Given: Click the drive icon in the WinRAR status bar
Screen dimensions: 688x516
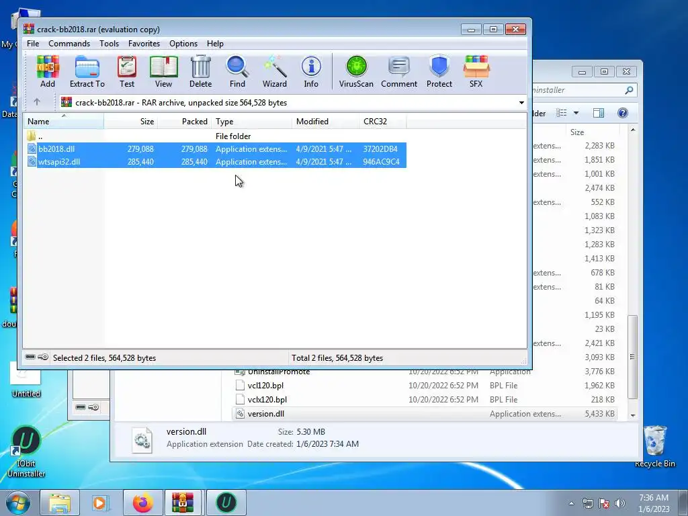Looking at the screenshot, I should pos(30,357).
